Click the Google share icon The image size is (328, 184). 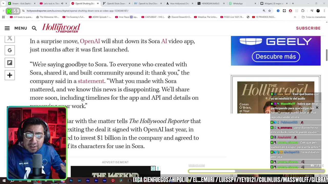pos(10,50)
